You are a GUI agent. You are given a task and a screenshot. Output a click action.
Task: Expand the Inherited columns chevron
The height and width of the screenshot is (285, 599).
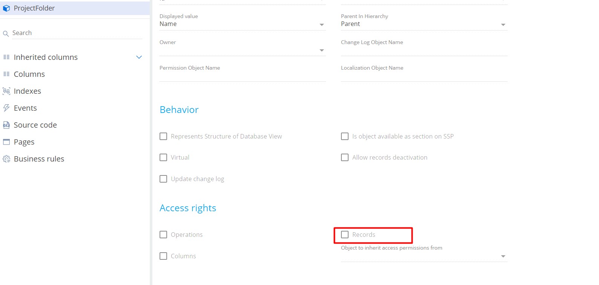(x=139, y=57)
